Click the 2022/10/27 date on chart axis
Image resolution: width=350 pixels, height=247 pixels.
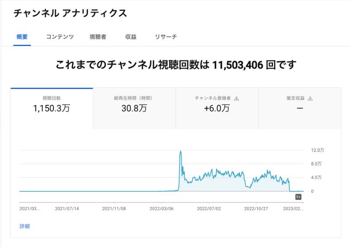pos(256,209)
